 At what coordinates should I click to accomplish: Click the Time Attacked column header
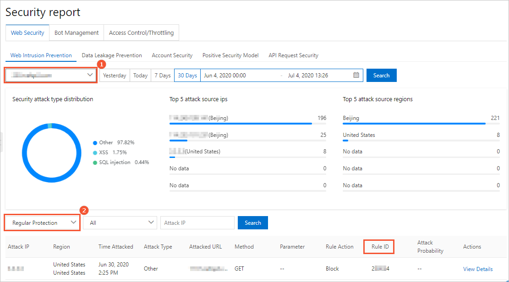click(x=116, y=247)
